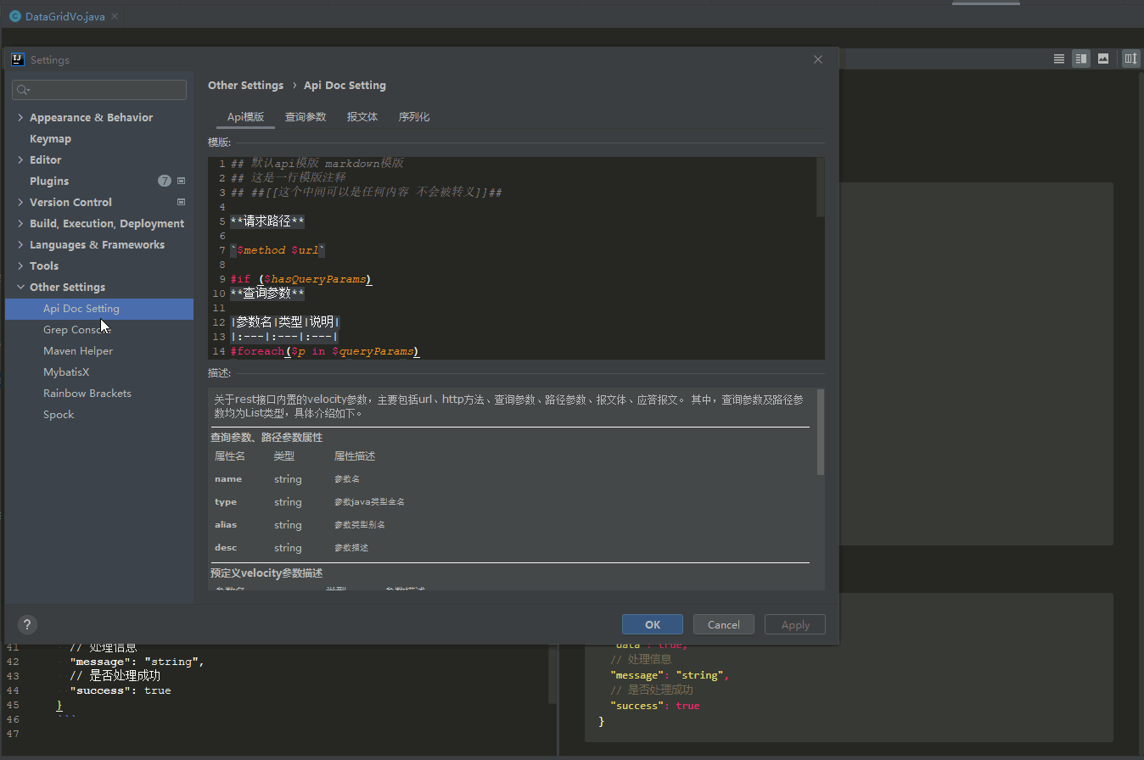This screenshot has height=760, width=1144.
Task: Click the #if ($hasQueryParams) line
Action: point(300,279)
